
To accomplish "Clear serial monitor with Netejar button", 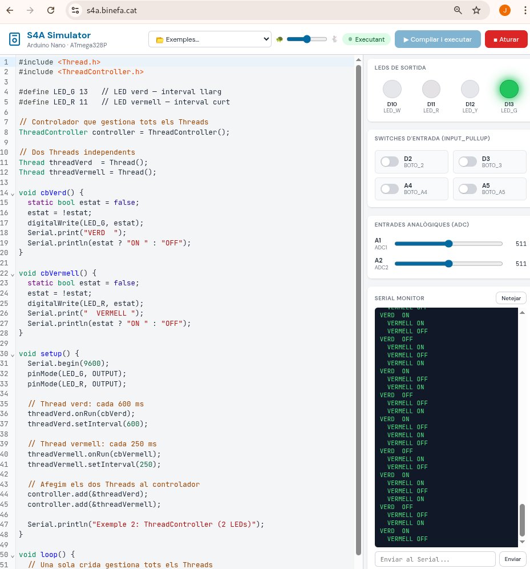I will point(511,298).
